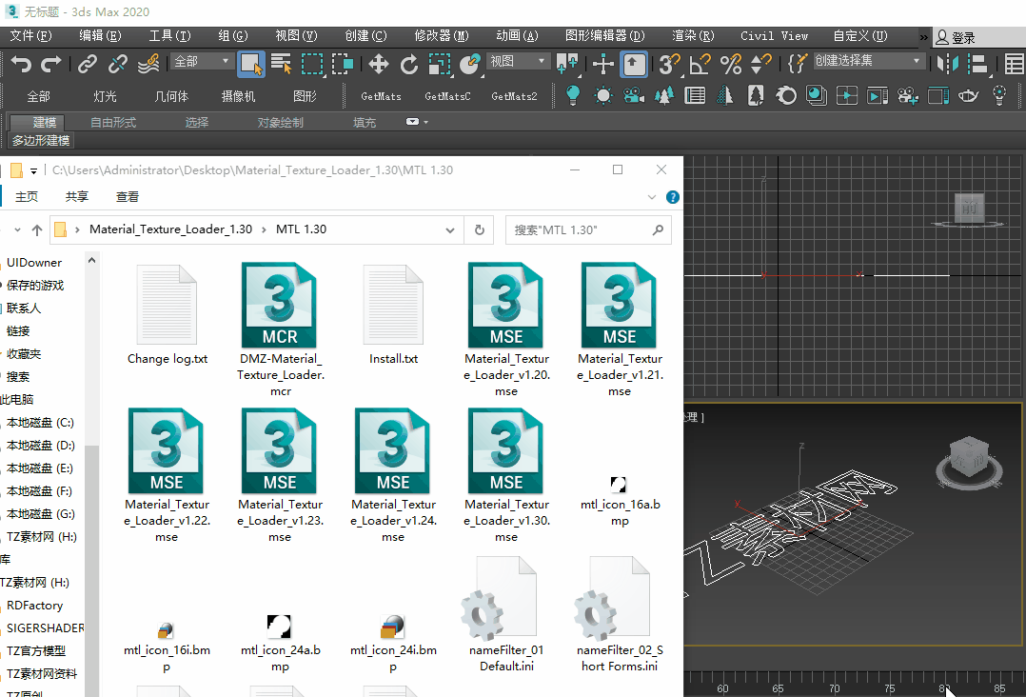
Task: Click the swirl circle icon
Action: [x=786, y=95]
